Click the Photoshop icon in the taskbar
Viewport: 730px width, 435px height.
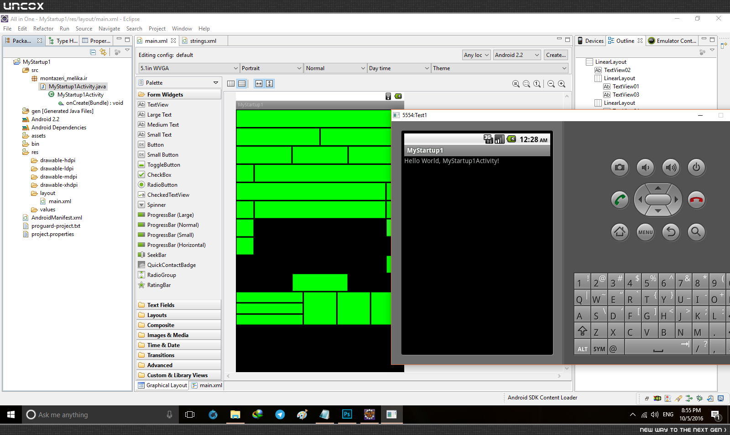click(x=347, y=415)
